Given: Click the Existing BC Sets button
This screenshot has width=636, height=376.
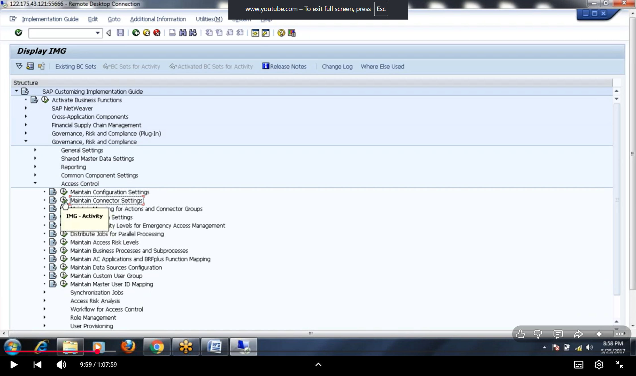Looking at the screenshot, I should pos(76,66).
